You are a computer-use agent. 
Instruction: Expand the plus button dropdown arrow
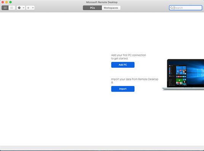pos(33,8)
